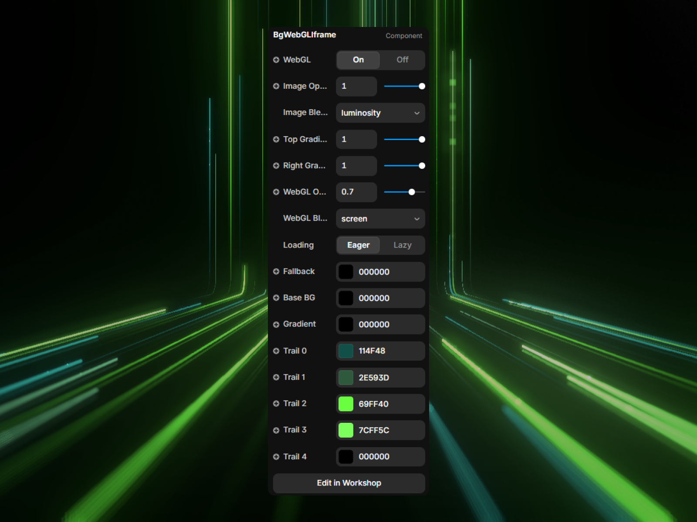Open the luminosity blend mode dropdown
The image size is (697, 522).
pyautogui.click(x=380, y=113)
